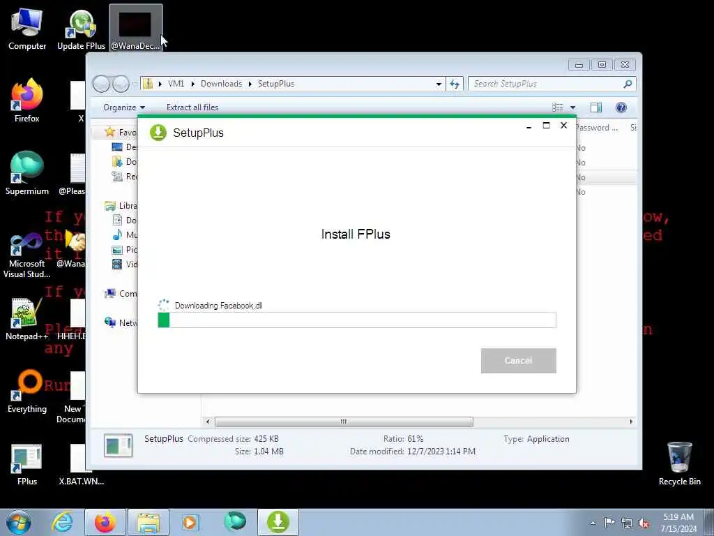
Task: Click the taskbar clock and date
Action: [678, 523]
